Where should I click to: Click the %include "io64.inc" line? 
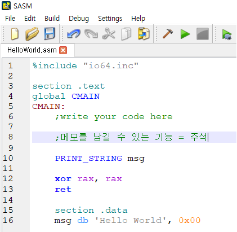coord(86,65)
